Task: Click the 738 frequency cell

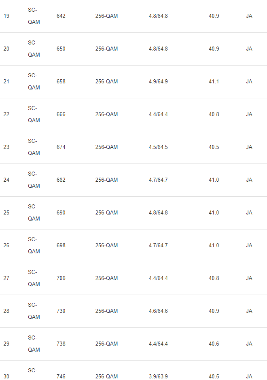Action: pyautogui.click(x=61, y=344)
